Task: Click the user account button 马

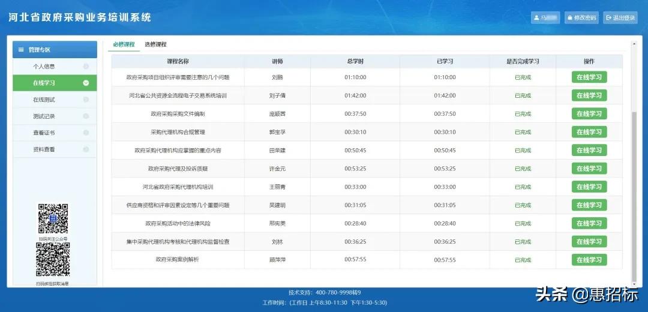Action: pyautogui.click(x=545, y=18)
